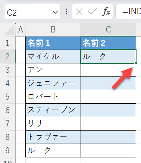Image resolution: width=141 pixels, height=163 pixels.
Task: Click the formula bar starting with =IND
Action: [x=128, y=12]
